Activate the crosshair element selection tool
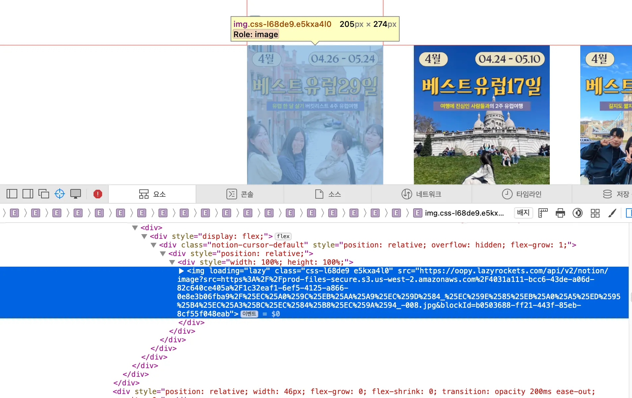The width and height of the screenshot is (632, 398). [60, 194]
